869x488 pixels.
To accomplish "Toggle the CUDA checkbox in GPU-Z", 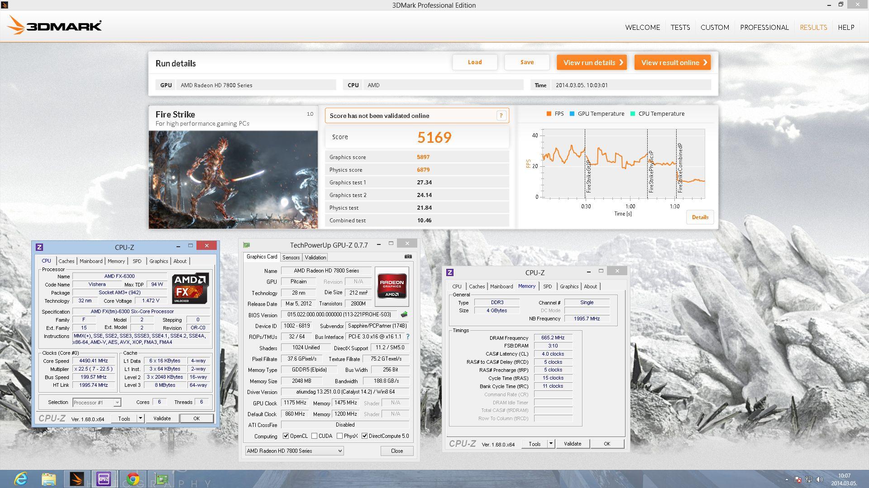I will click(x=315, y=436).
